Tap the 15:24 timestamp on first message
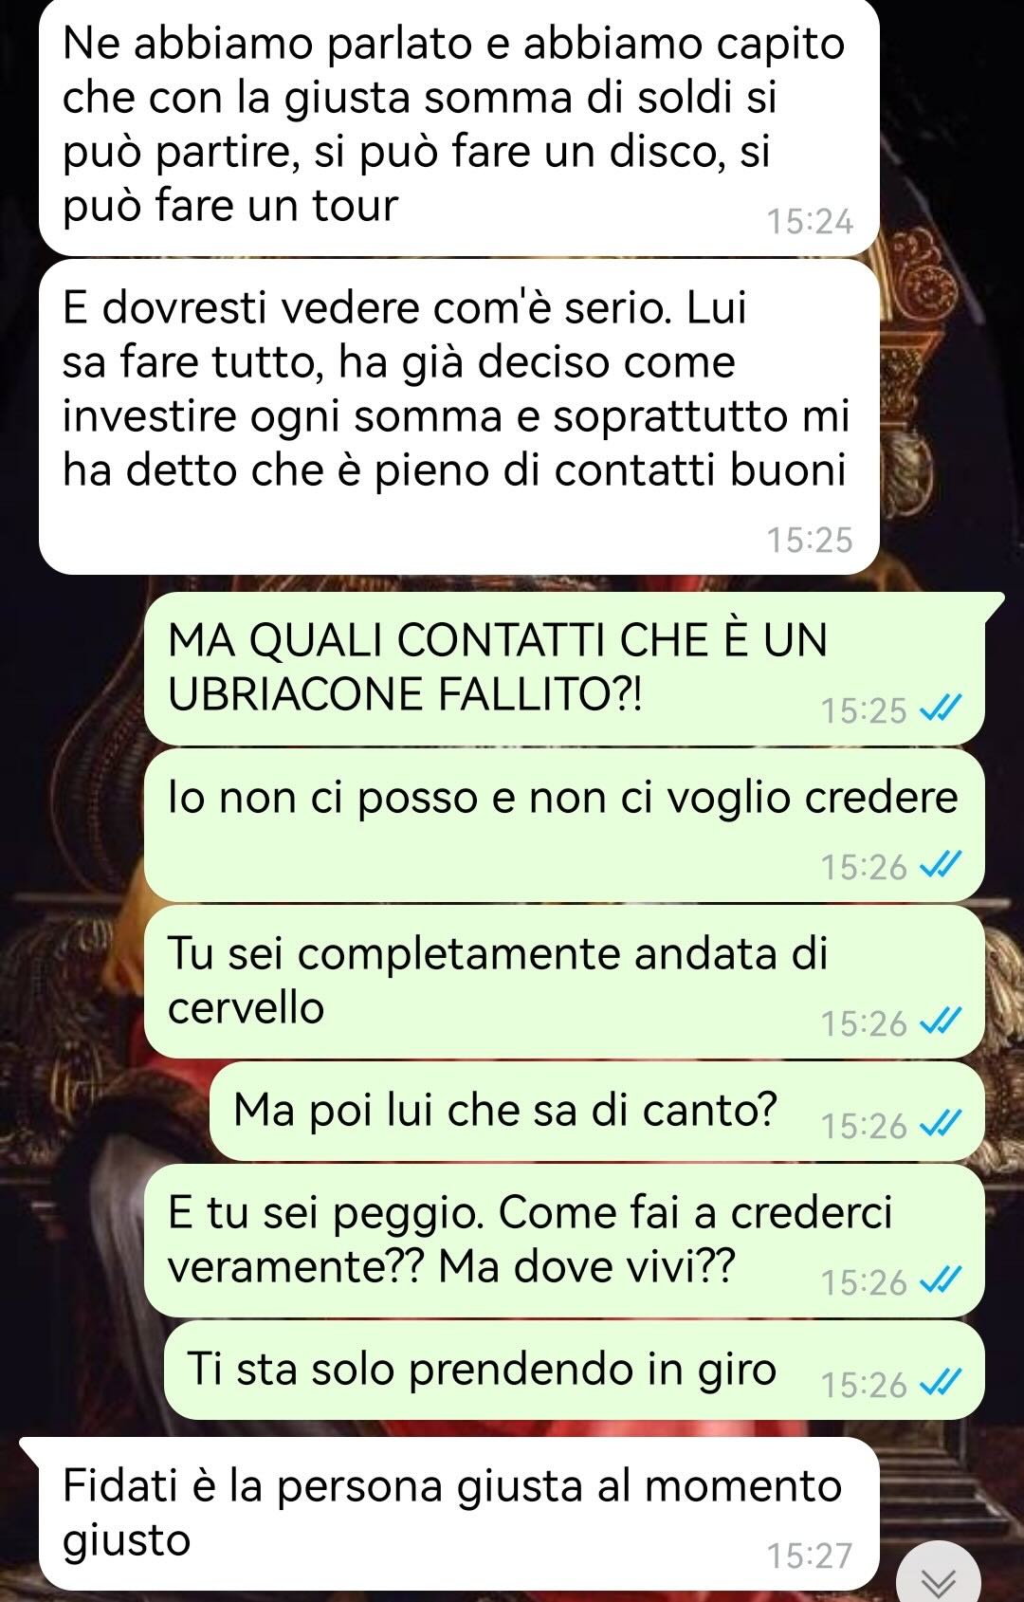 click(x=810, y=222)
